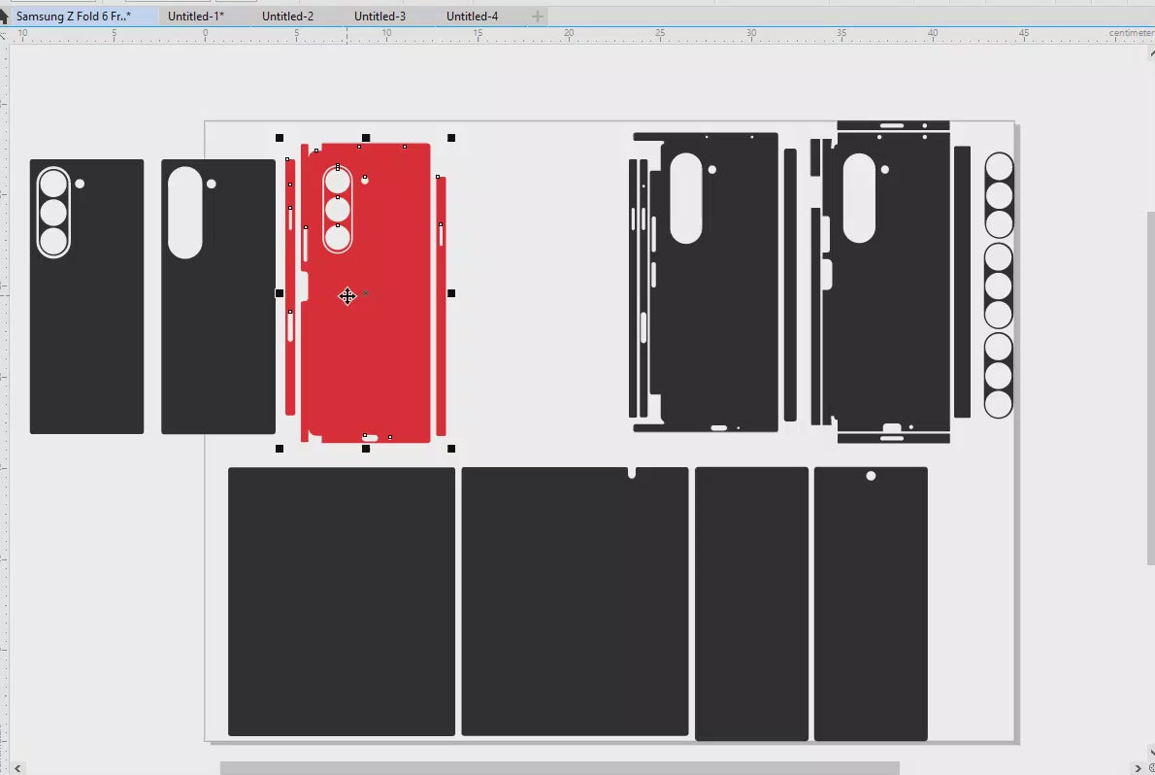Click the middle-left selection handle of the red skin
Viewport: 1155px width, 775px height.
pos(280,293)
